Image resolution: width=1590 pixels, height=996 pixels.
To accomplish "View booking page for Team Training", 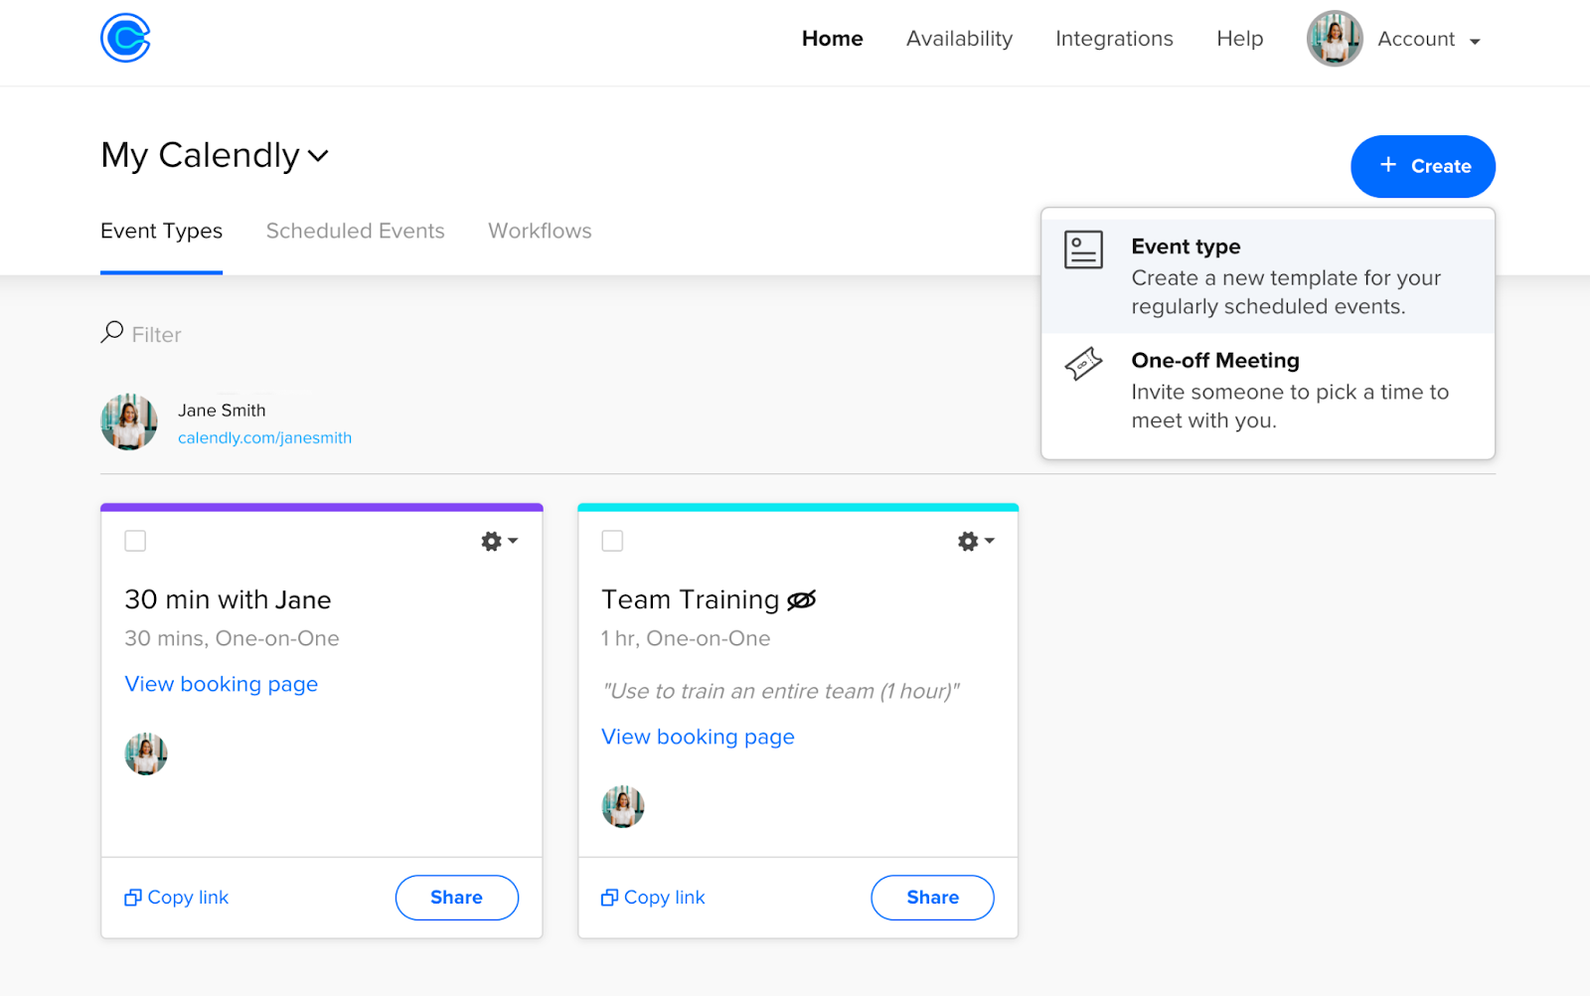I will point(698,737).
